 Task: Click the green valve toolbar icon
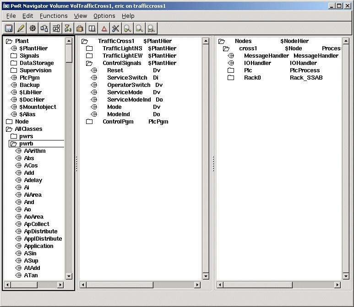[68, 28]
